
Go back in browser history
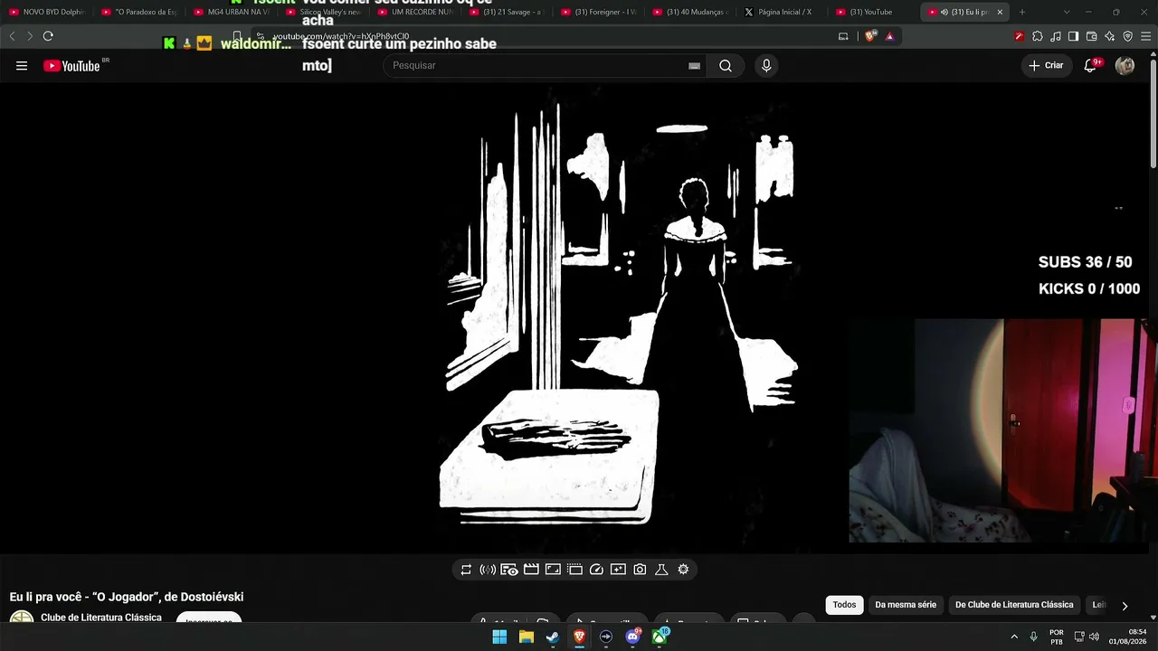coord(12,36)
